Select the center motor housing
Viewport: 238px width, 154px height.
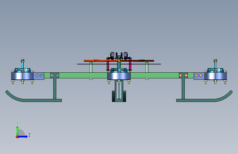[119, 76]
